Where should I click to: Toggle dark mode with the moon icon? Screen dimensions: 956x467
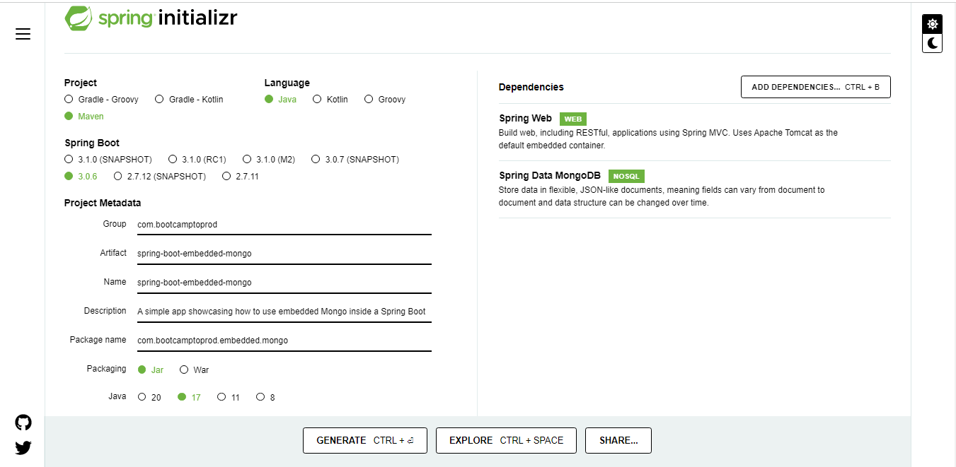coord(932,43)
